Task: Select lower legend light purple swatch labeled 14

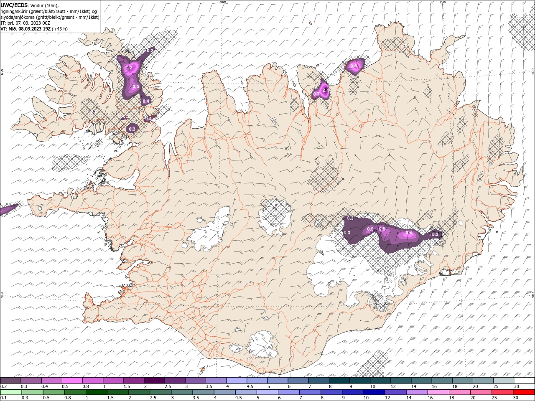Action: pyautogui.click(x=417, y=392)
